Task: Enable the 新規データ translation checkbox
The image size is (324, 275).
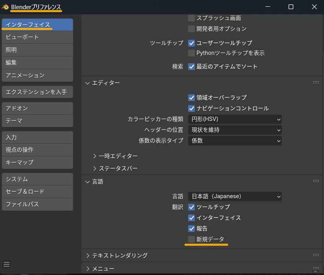Action: [x=192, y=239]
